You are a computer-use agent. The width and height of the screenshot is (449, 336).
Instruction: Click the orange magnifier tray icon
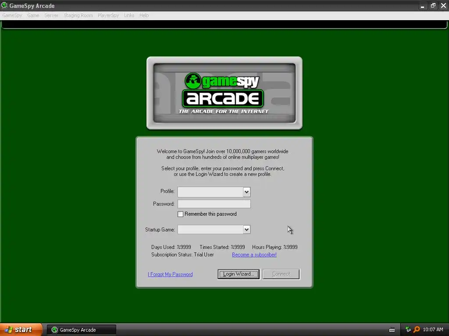pos(417,329)
